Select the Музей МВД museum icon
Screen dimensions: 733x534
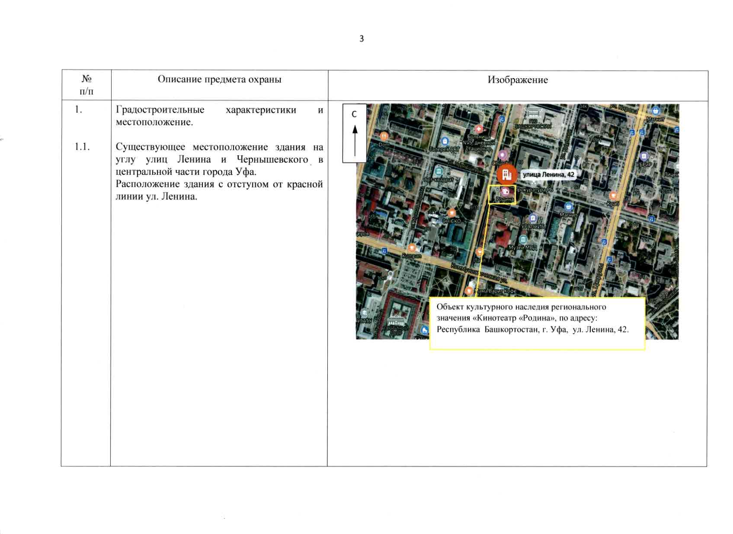(x=523, y=239)
